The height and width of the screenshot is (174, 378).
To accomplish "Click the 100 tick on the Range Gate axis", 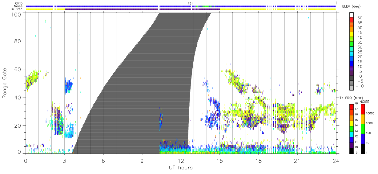I will 16,14.
